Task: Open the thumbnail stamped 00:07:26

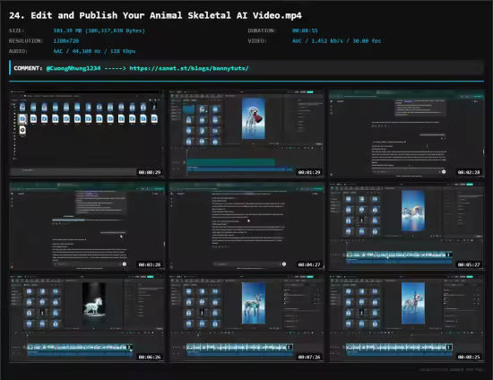Action: pyautogui.click(x=246, y=318)
